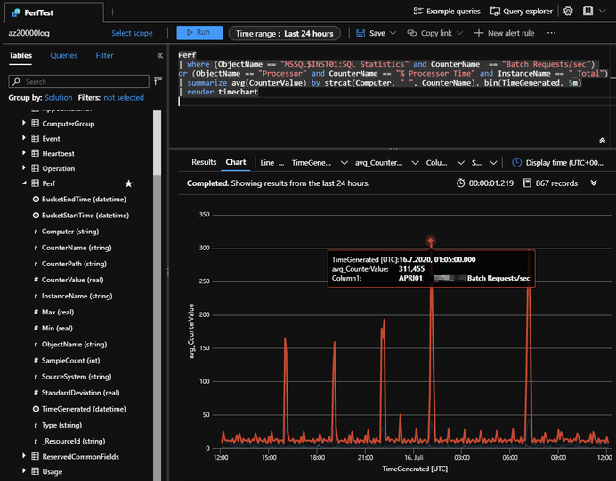Change the Time range selector
This screenshot has width=616, height=481.
pyautogui.click(x=285, y=34)
